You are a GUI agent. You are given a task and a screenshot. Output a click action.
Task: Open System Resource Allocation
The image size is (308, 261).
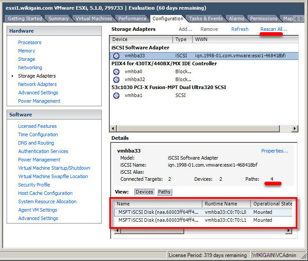[x=47, y=201]
